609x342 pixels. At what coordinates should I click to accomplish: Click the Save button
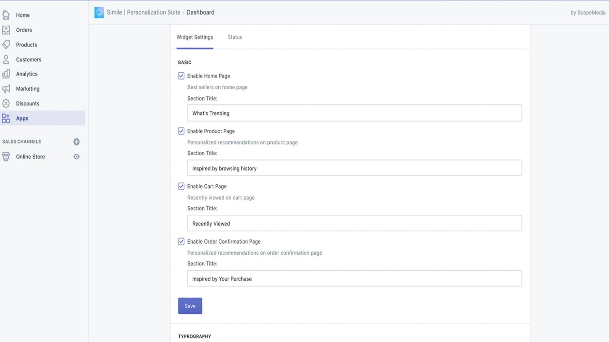coord(190,305)
